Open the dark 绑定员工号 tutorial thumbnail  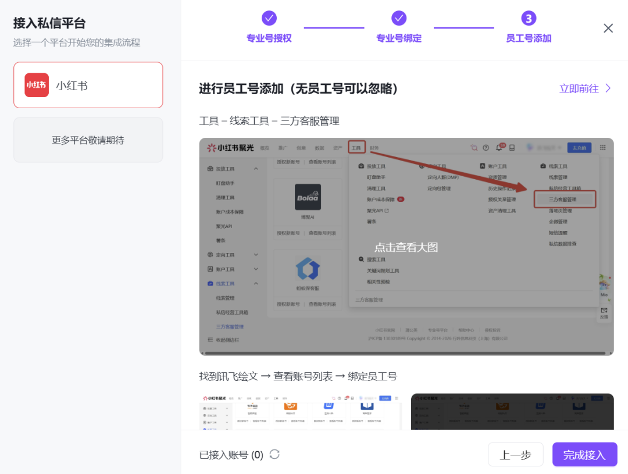coord(512,412)
